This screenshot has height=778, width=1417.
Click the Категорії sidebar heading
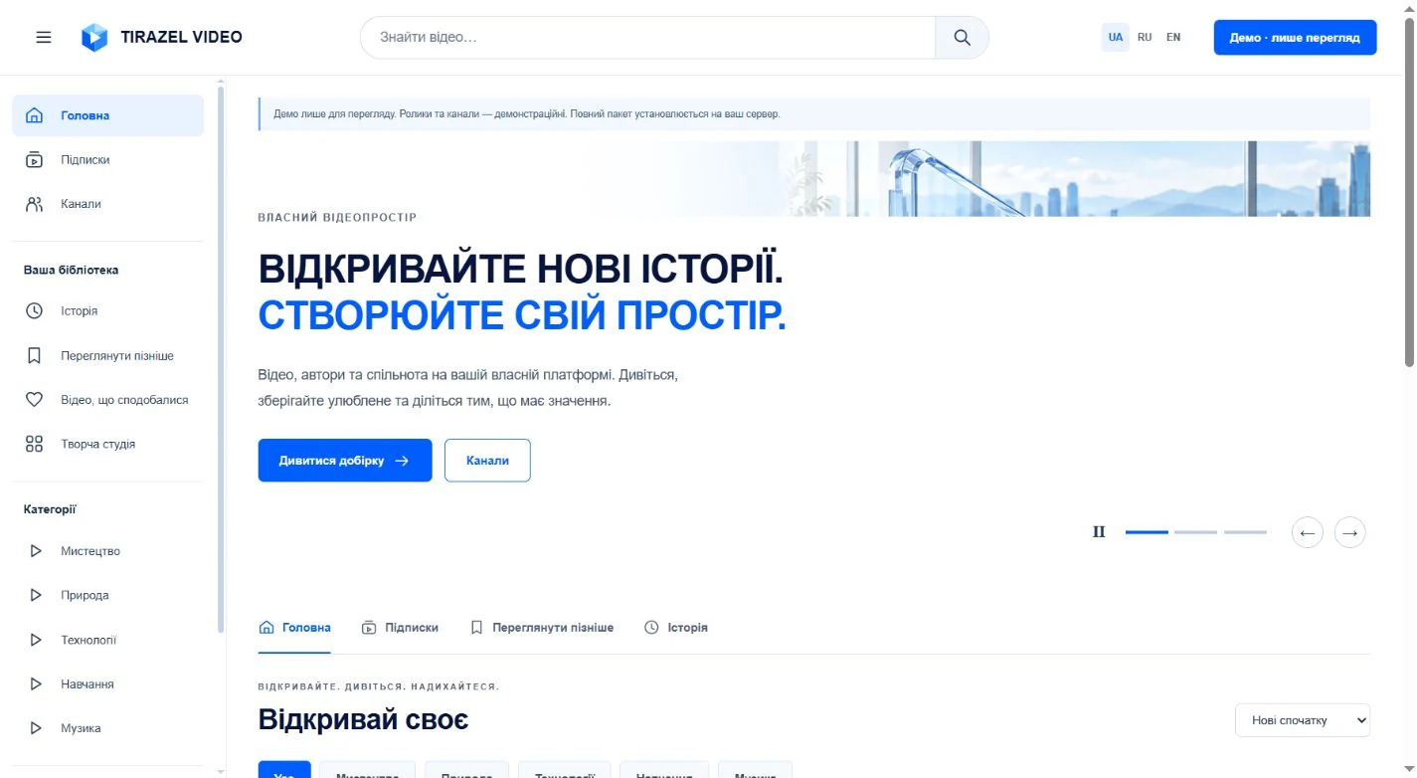(x=50, y=509)
